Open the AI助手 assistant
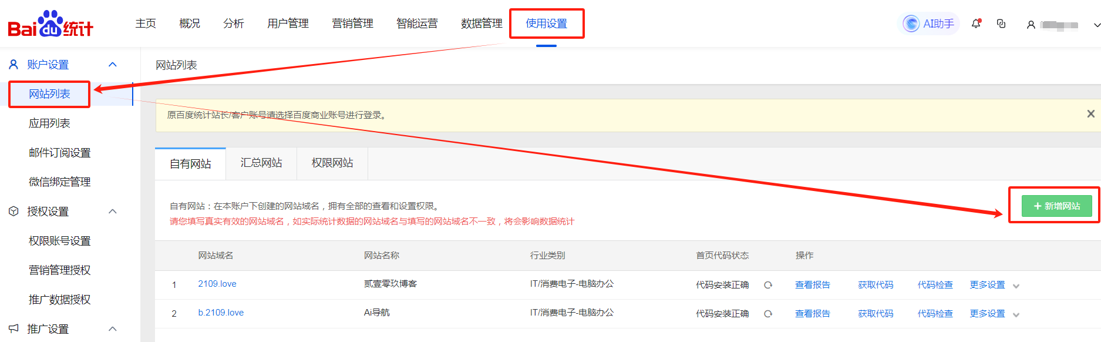Image resolution: width=1101 pixels, height=342 pixels. point(928,24)
